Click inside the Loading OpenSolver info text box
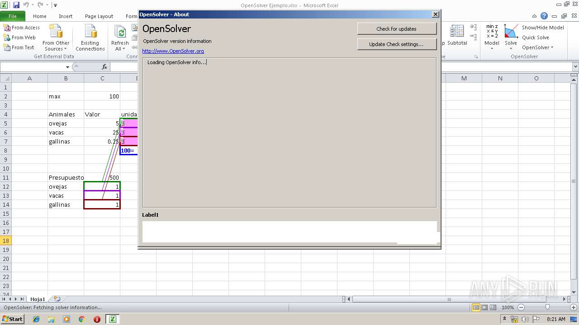 (x=289, y=132)
